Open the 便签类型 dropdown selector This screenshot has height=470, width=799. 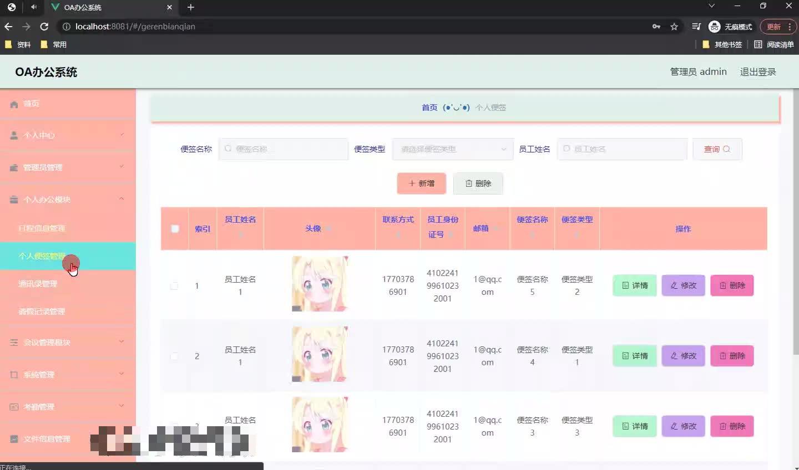452,149
